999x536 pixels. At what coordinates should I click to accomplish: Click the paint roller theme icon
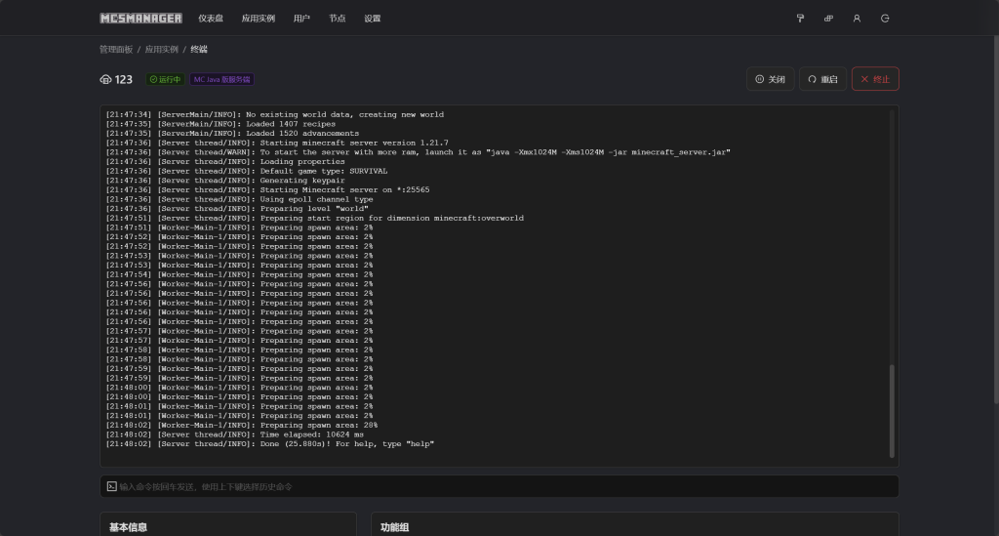click(800, 19)
